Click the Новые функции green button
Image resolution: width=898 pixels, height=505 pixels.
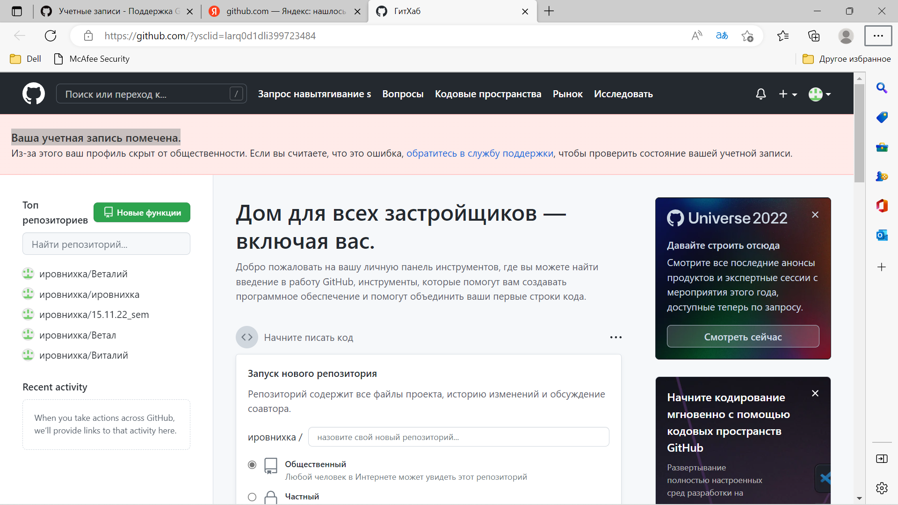(142, 212)
